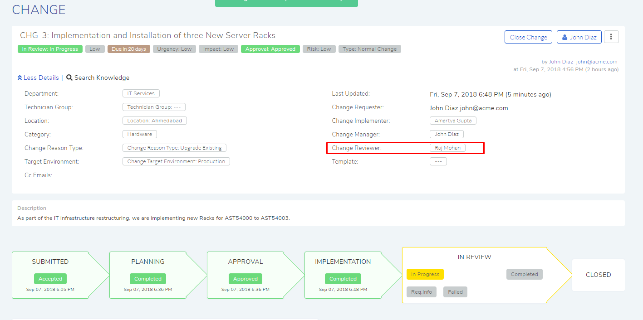Click the user icon in John Diaz button
643x320 pixels.
(x=564, y=37)
